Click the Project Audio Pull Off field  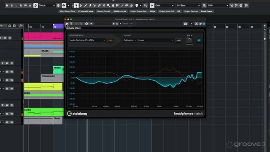coord(170,11)
